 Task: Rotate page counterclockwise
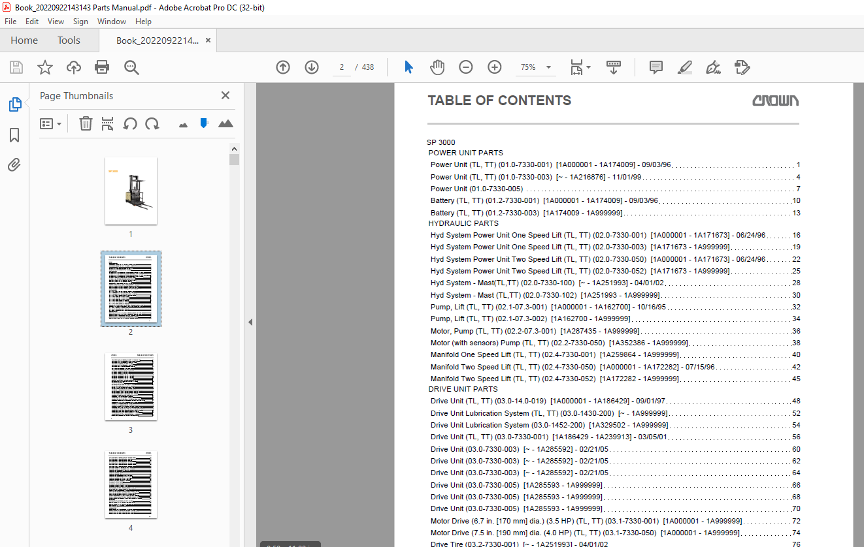pyautogui.click(x=130, y=123)
